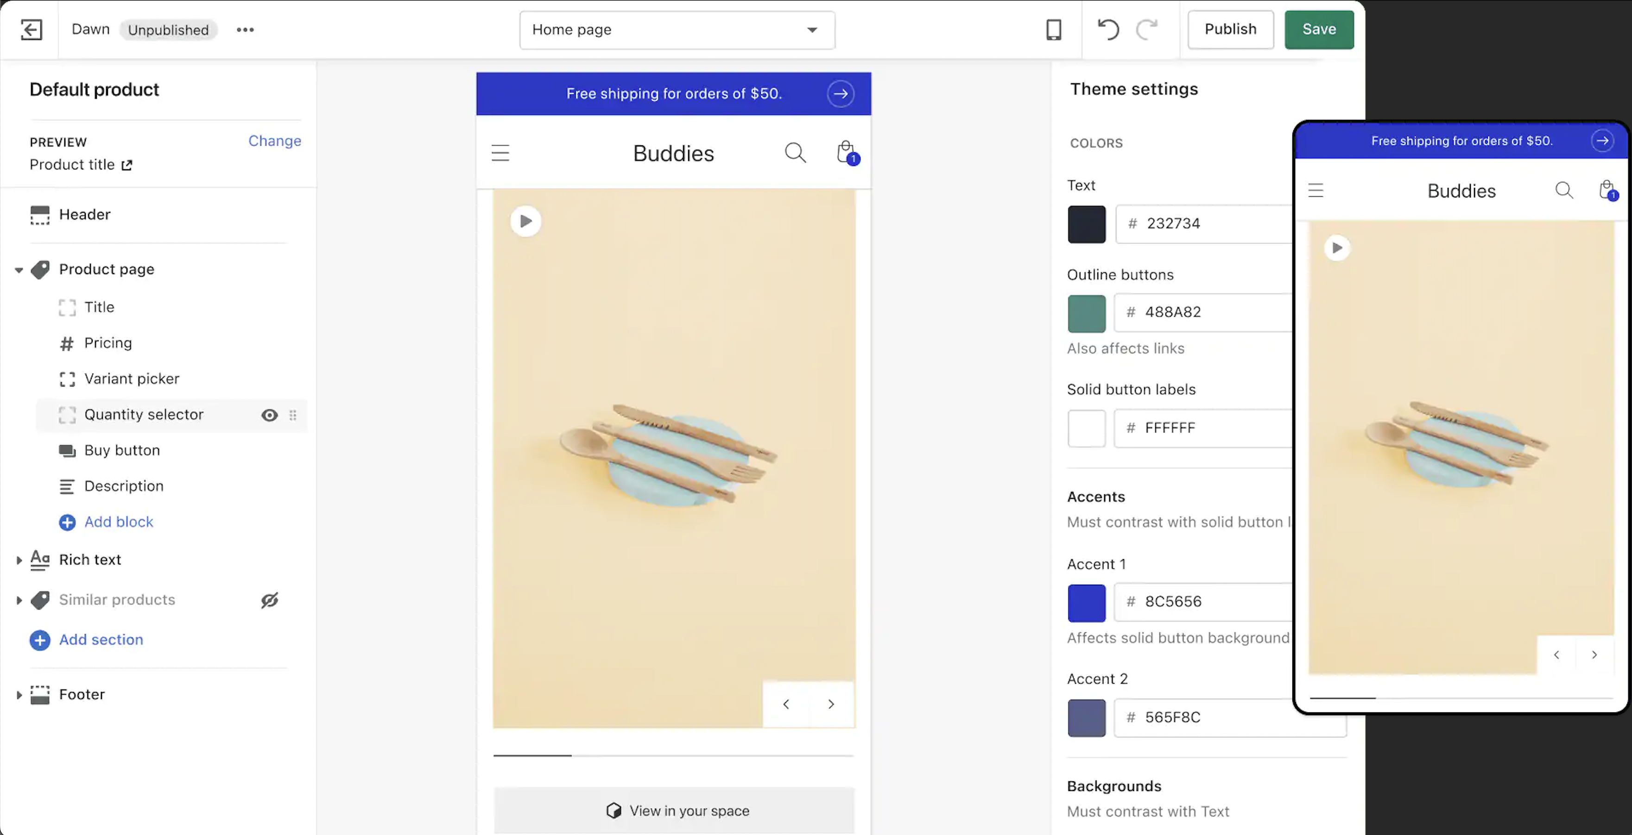Switch to mobile preview with phone icon

(x=1053, y=29)
